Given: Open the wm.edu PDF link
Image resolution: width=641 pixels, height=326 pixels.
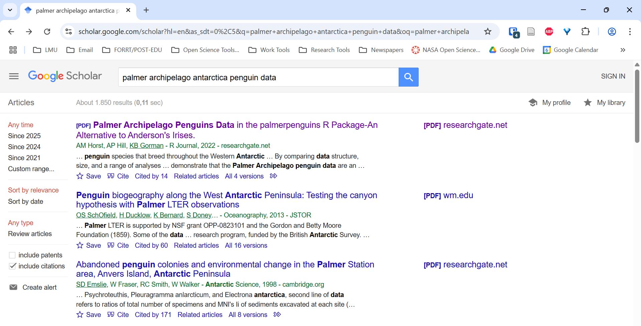Looking at the screenshot, I should click(448, 195).
